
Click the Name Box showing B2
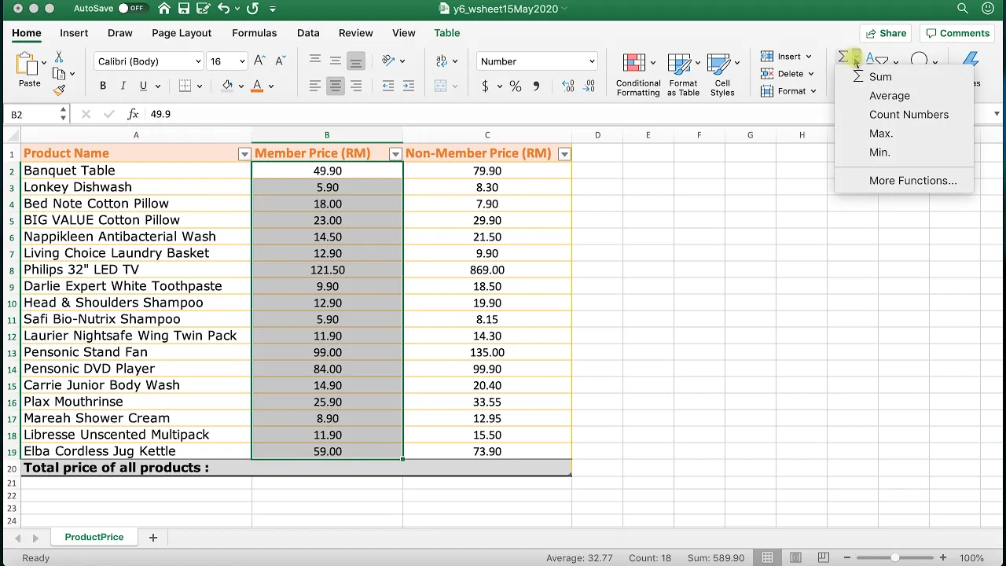(x=35, y=115)
